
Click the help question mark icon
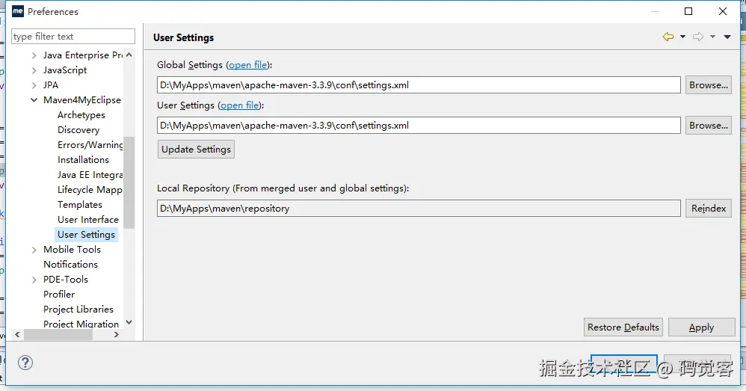(25, 363)
